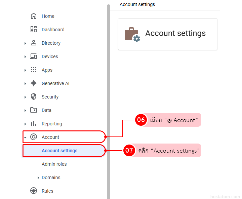Screen dimensions: 242x199
Task: Click the Devices laptop icon
Action: click(x=34, y=56)
